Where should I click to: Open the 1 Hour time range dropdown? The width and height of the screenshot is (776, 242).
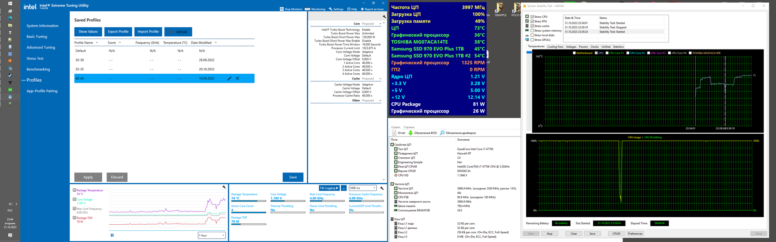tap(211, 236)
